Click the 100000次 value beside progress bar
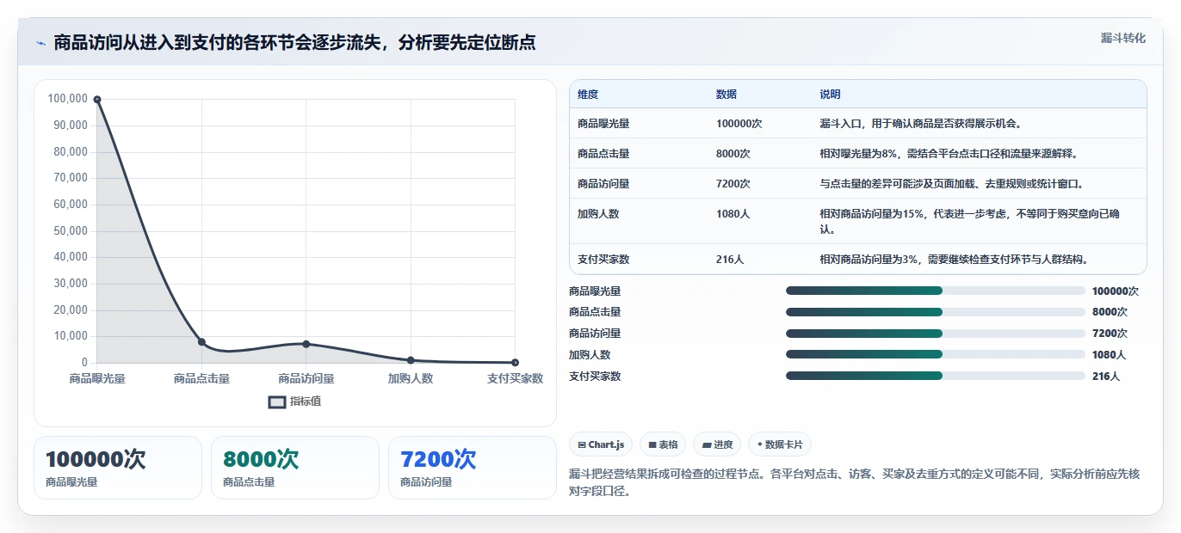This screenshot has height=533, width=1181. pyautogui.click(x=1116, y=291)
